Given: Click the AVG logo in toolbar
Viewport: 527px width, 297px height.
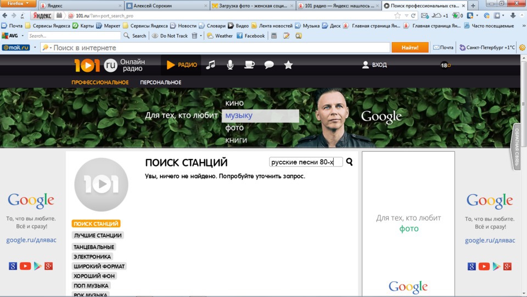Looking at the screenshot, I should point(10,36).
